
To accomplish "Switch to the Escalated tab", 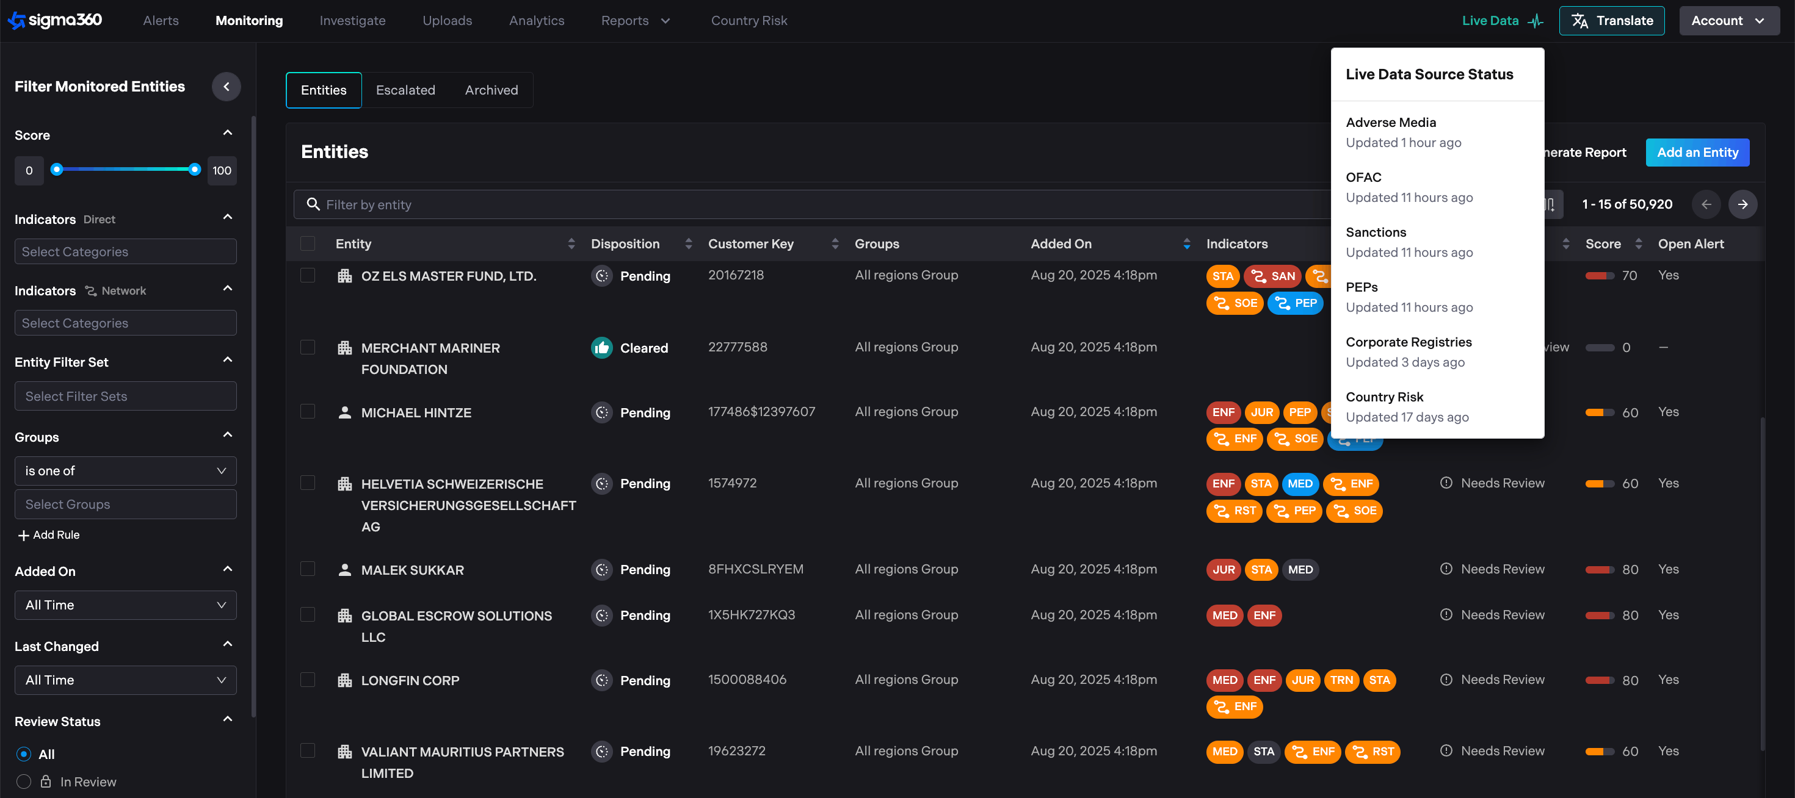I will [x=405, y=90].
